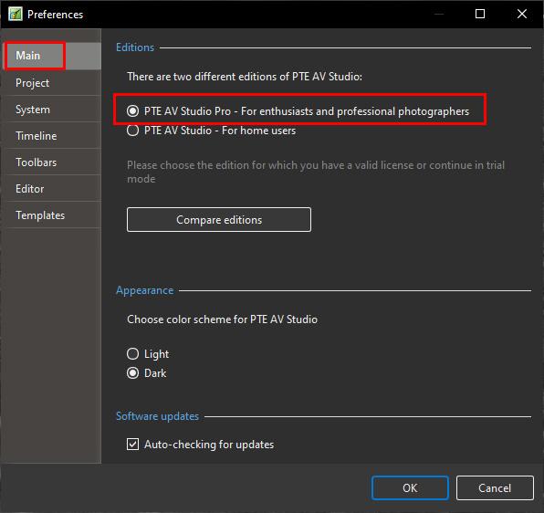Click the Auto-checking for updates label
This screenshot has height=513, width=544.
click(209, 445)
